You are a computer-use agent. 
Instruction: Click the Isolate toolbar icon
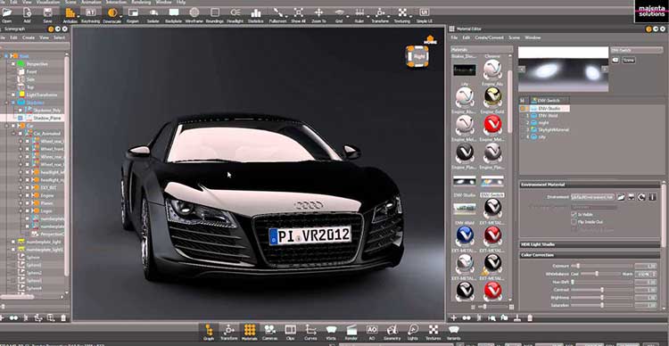click(x=153, y=12)
